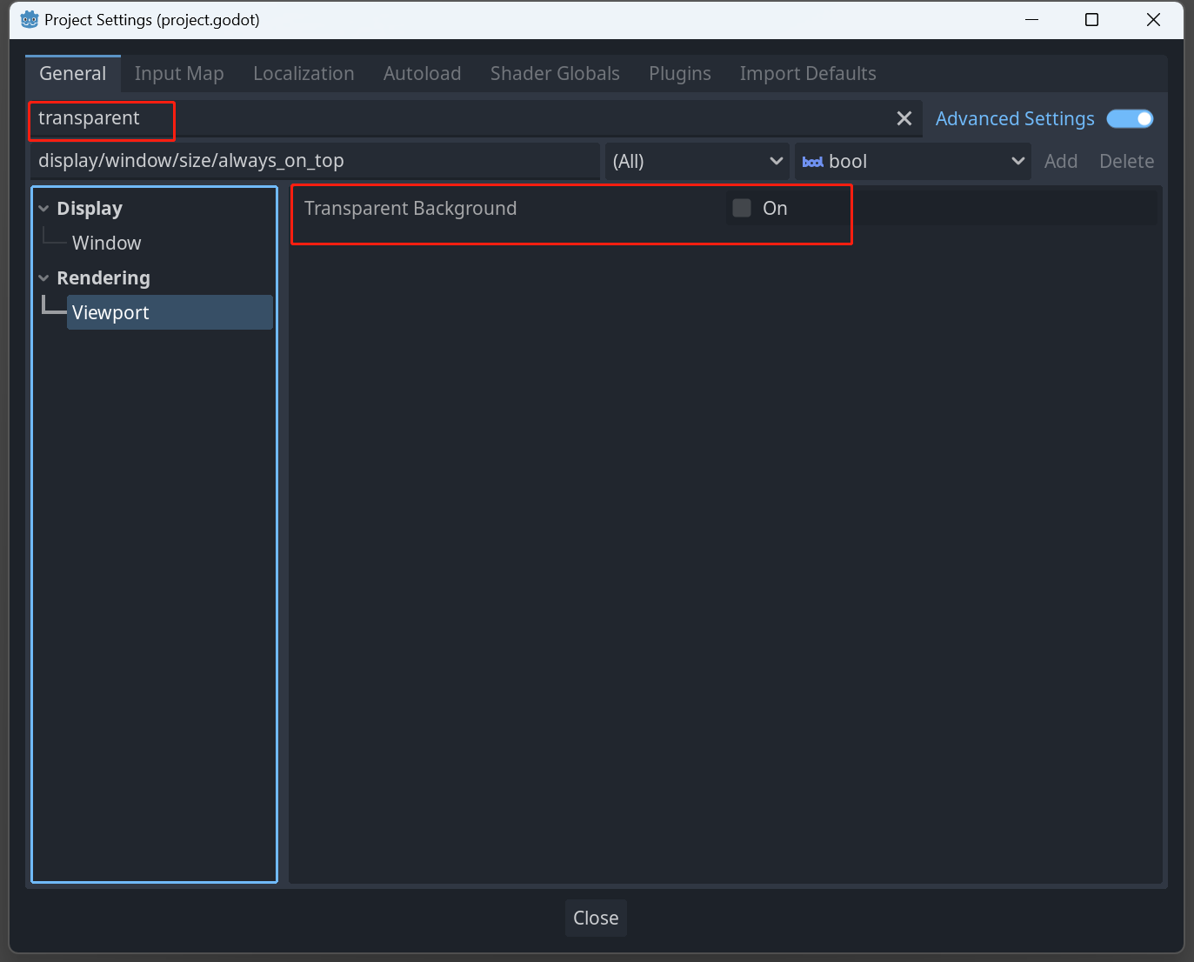Clear the search using the X icon
1194x962 pixels.
coord(904,118)
